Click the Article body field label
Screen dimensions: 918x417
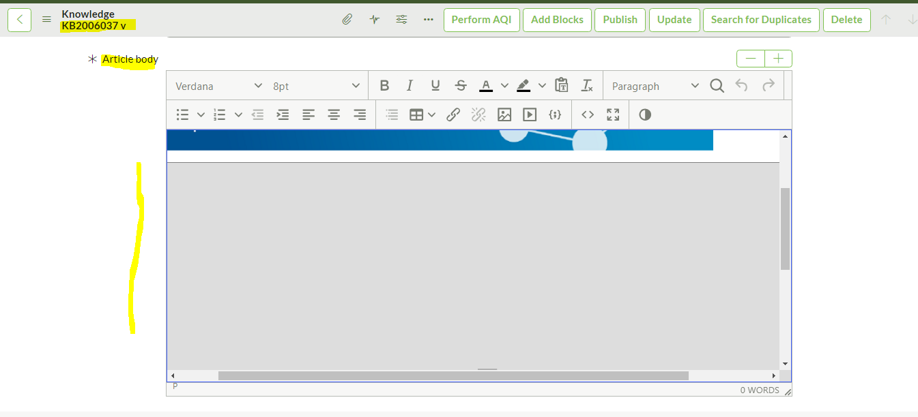[130, 59]
